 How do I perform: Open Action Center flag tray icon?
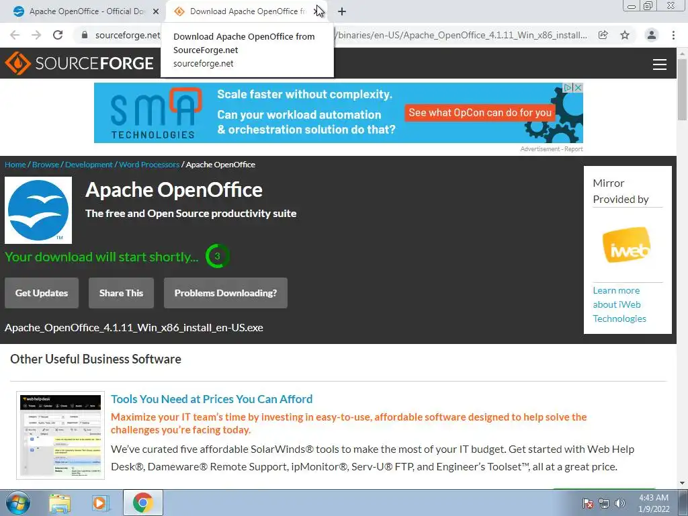click(588, 503)
